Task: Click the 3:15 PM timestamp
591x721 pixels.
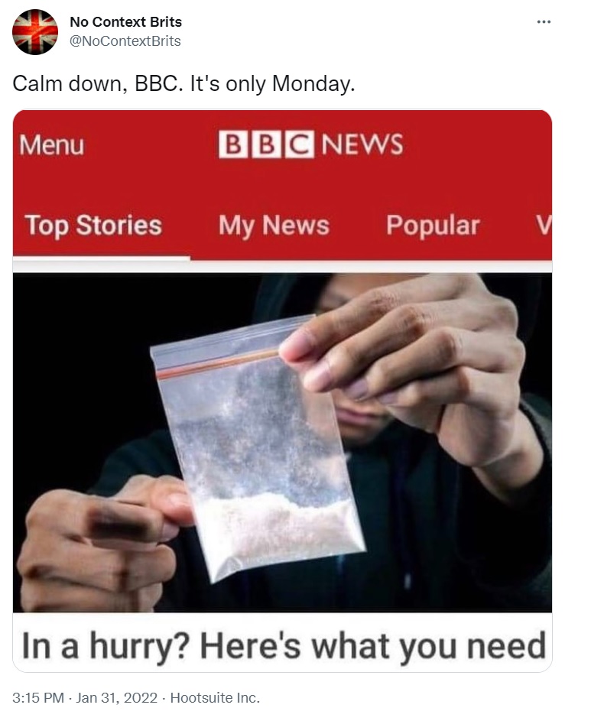Action: (37, 697)
